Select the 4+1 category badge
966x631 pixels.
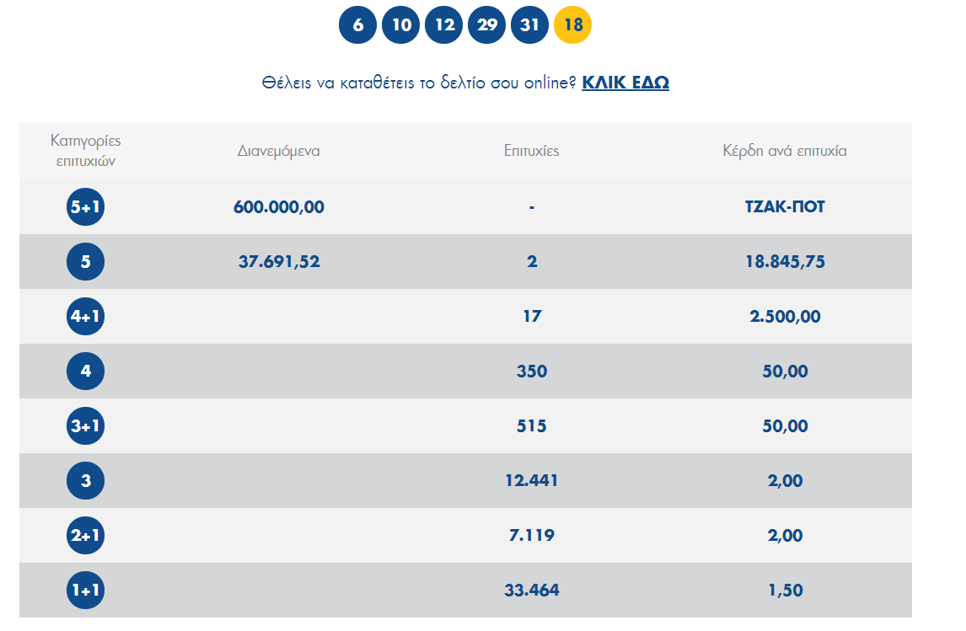point(85,317)
